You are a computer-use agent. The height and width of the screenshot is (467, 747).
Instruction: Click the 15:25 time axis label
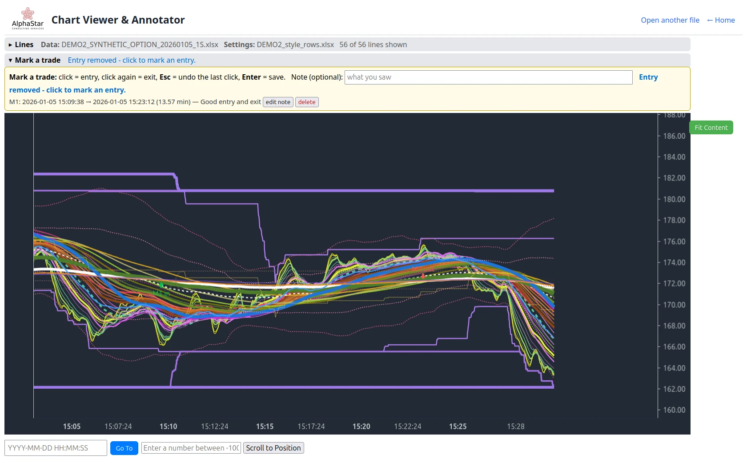[458, 426]
